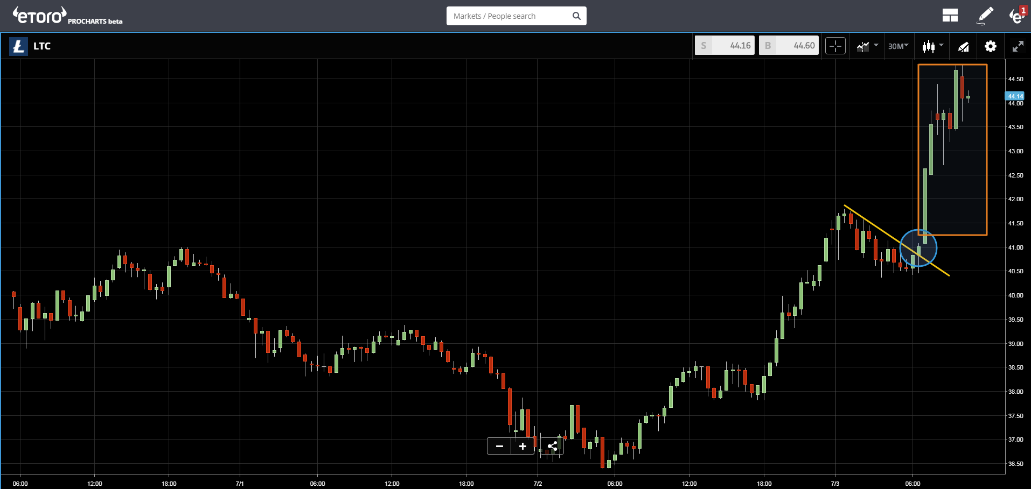This screenshot has width=1031, height=489.
Task: Click the magnifier search icon
Action: pos(576,16)
